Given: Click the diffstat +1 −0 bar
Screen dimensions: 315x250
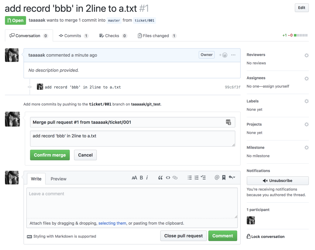Looking at the screenshot, I should 295,35.
